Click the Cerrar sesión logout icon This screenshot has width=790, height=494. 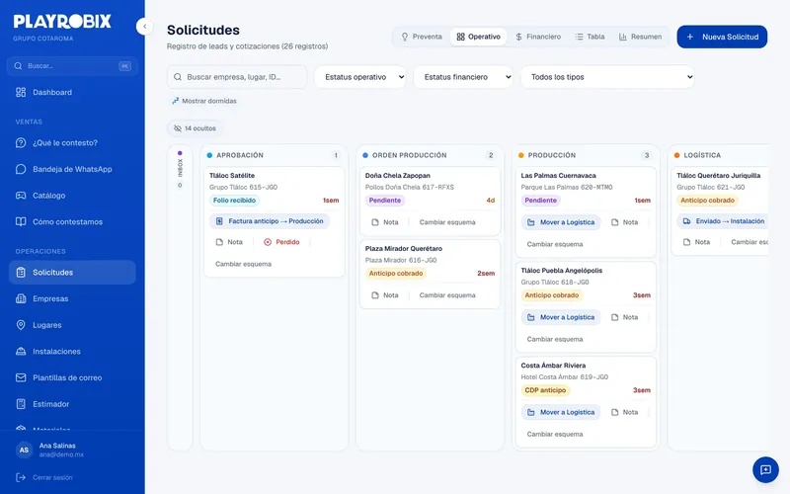click(x=21, y=477)
